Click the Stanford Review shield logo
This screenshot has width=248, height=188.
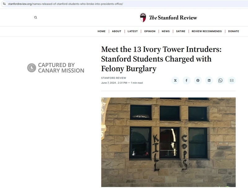click(143, 18)
